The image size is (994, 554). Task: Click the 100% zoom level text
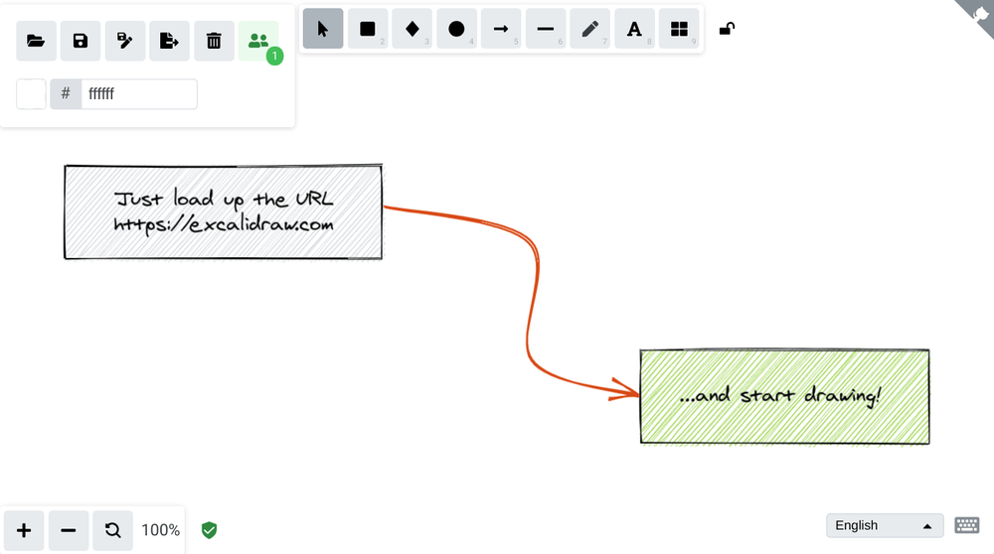[x=160, y=530]
